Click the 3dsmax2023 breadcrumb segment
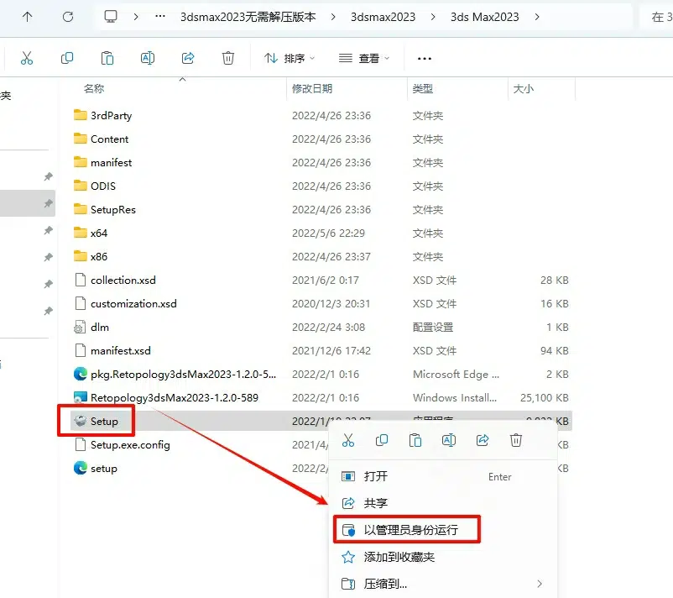Screen dimensions: 673x598 tap(383, 17)
